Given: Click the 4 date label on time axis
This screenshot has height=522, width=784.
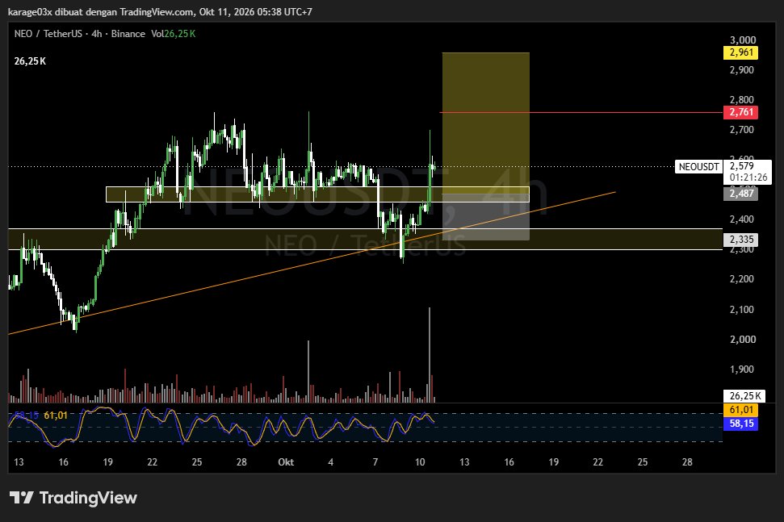Looking at the screenshot, I should pos(330,462).
